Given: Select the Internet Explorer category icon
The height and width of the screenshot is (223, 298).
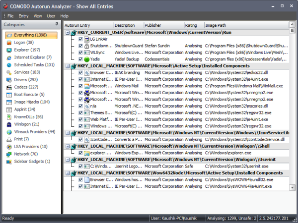Looking at the screenshot, I should click(x=9, y=57).
